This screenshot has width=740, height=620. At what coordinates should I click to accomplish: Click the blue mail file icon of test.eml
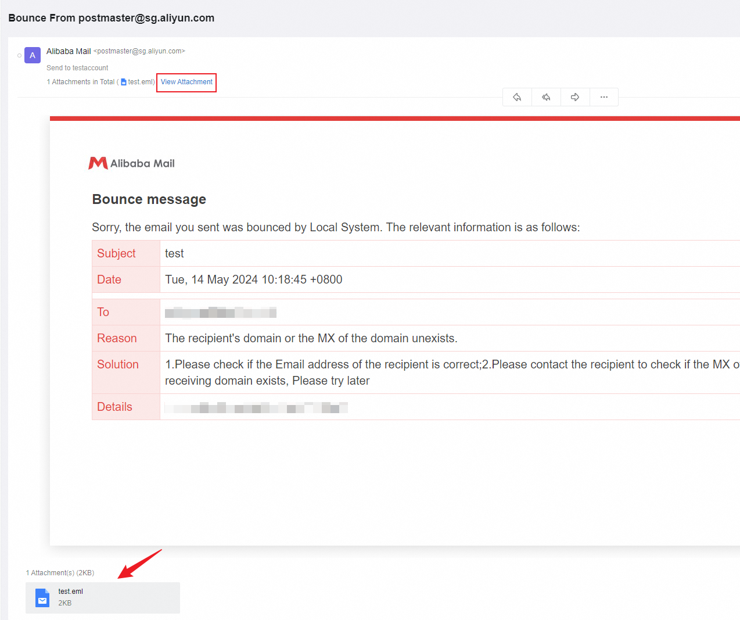pyautogui.click(x=42, y=597)
